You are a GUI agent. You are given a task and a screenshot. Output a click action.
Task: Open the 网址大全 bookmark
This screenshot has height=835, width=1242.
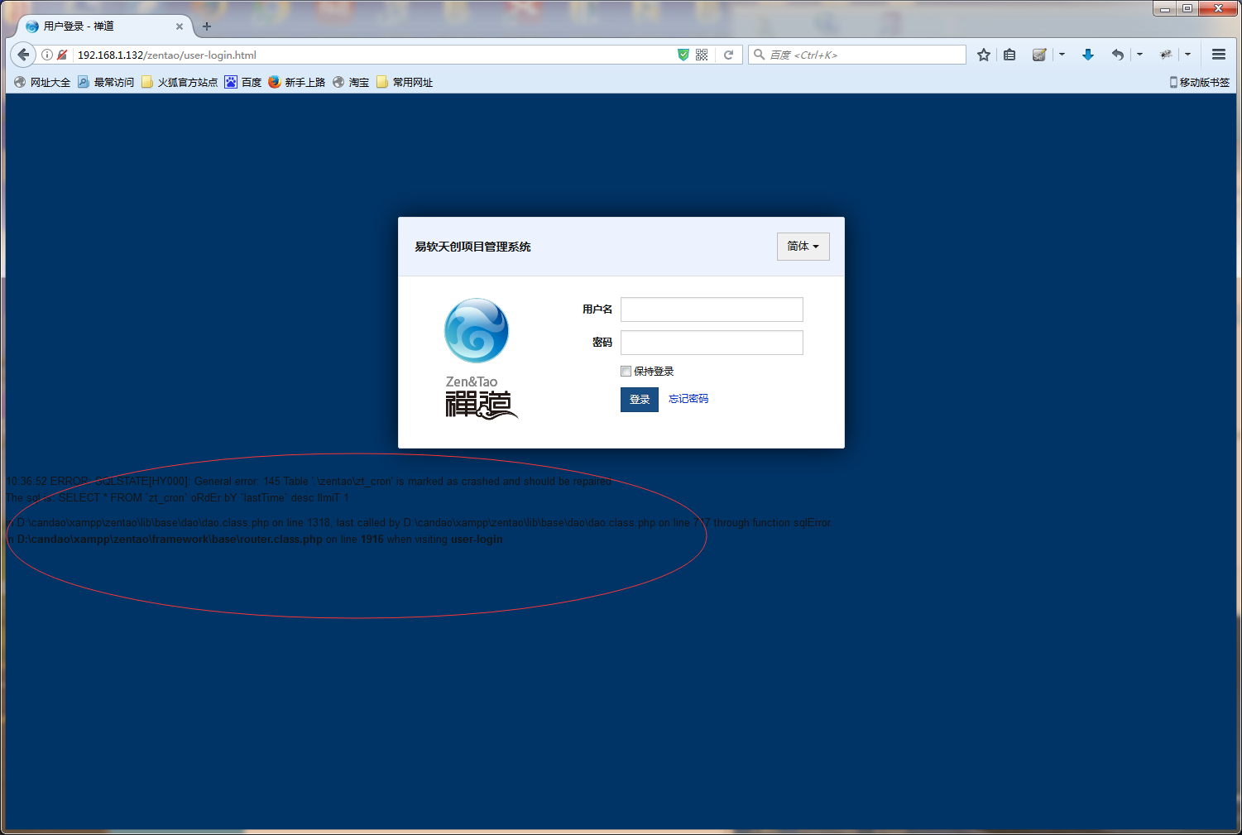[x=43, y=82]
